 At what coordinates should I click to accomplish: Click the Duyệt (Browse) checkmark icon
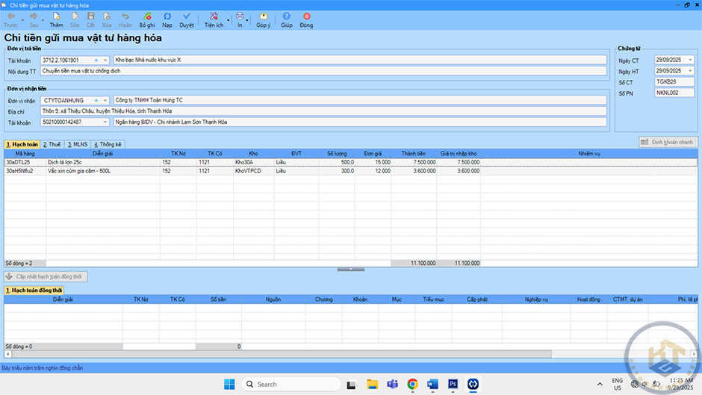click(x=187, y=16)
